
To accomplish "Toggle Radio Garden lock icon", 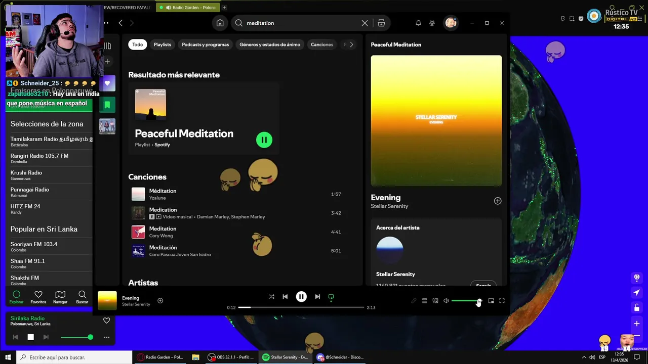I will (x=637, y=308).
